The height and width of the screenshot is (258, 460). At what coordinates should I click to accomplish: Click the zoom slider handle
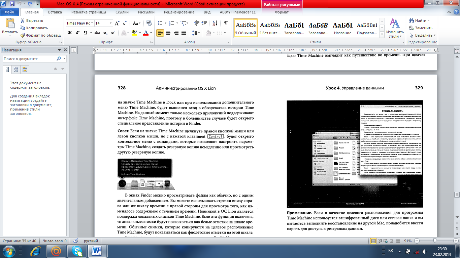pos(435,241)
